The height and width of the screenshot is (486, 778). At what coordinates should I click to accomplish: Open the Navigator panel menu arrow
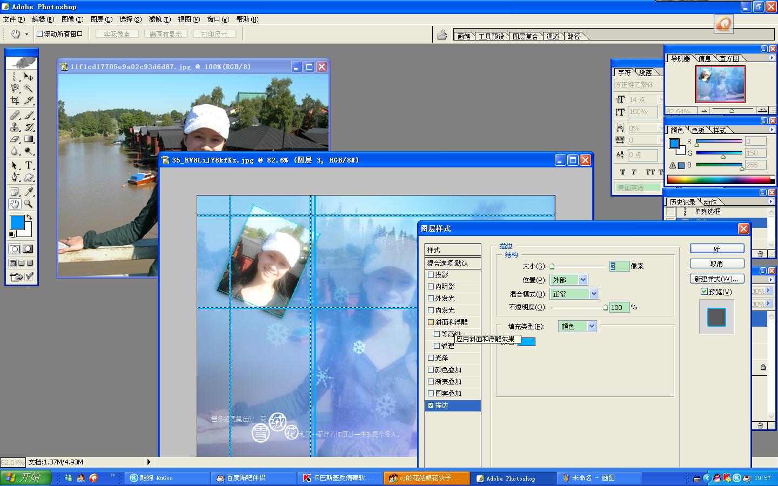771,58
